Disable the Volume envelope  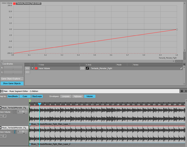(90, 96)
